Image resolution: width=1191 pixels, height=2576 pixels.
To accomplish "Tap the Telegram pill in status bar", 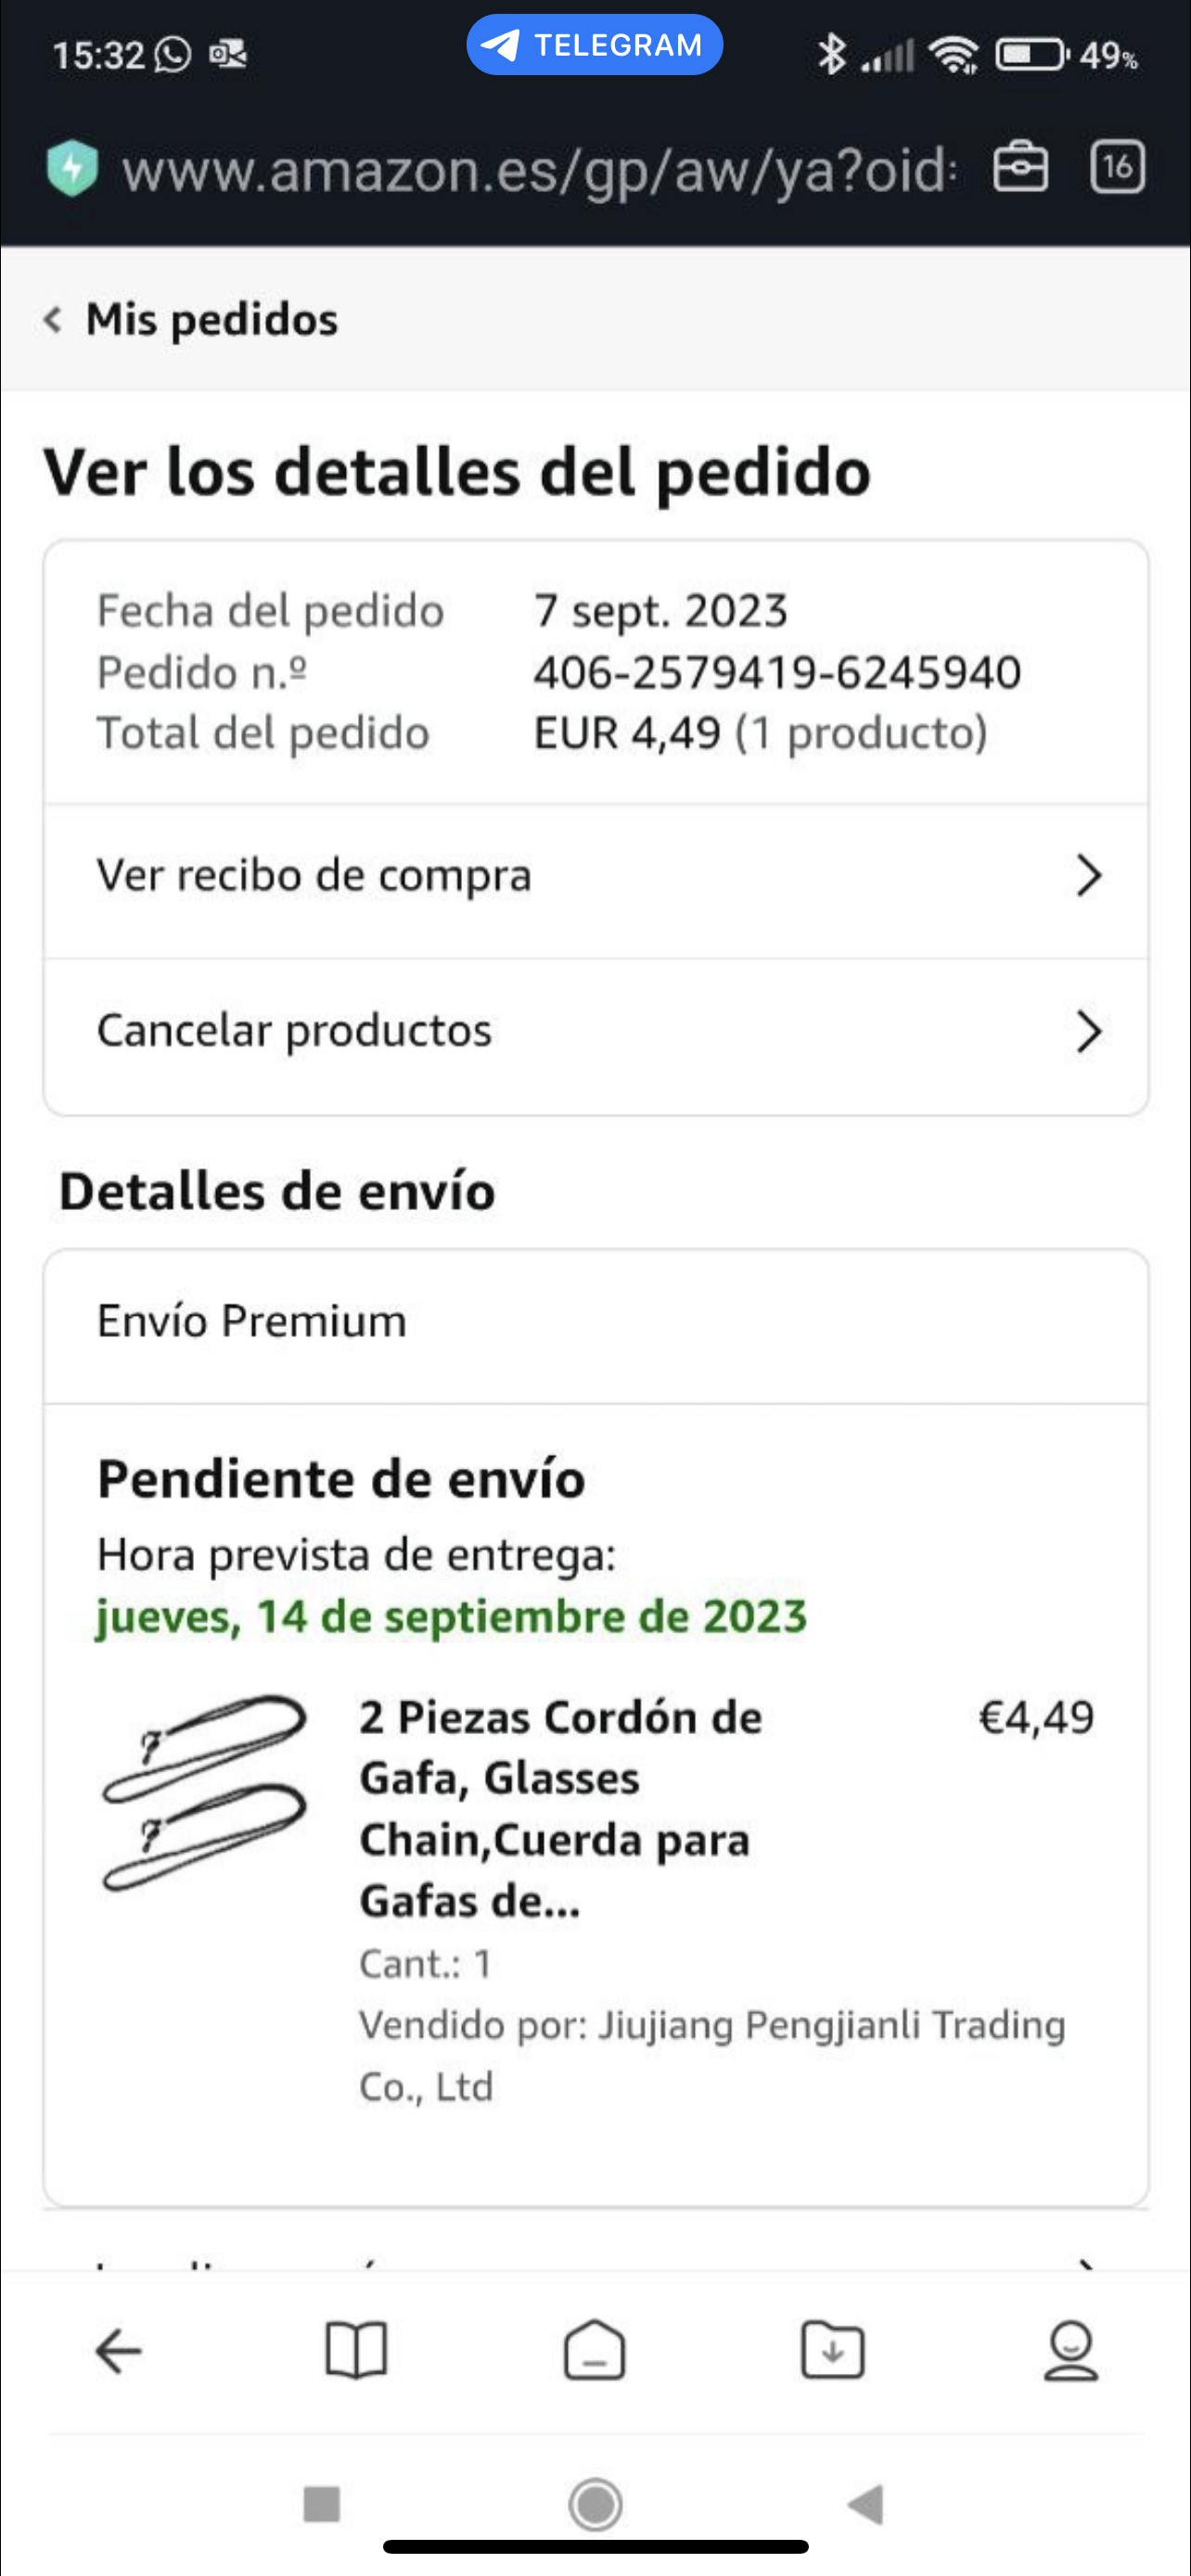I will (x=594, y=45).
